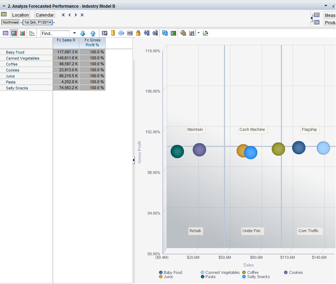336x284 pixels.
Task: Click the Find Previous up arrow
Action: tap(93, 33)
